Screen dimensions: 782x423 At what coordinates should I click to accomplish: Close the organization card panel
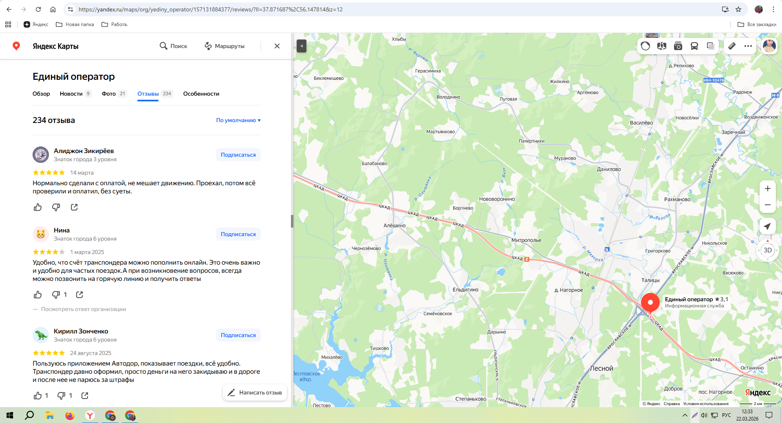pos(277,46)
